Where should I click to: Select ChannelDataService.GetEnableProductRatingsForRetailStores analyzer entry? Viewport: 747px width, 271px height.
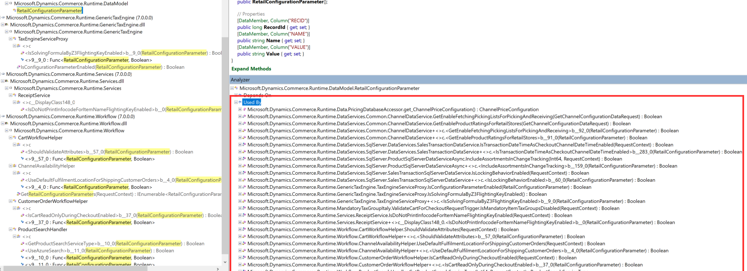(x=439, y=123)
